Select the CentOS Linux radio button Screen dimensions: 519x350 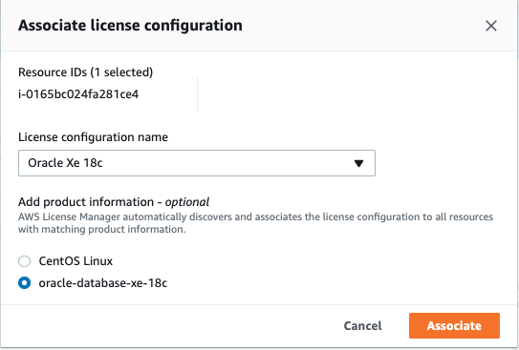pyautogui.click(x=24, y=261)
